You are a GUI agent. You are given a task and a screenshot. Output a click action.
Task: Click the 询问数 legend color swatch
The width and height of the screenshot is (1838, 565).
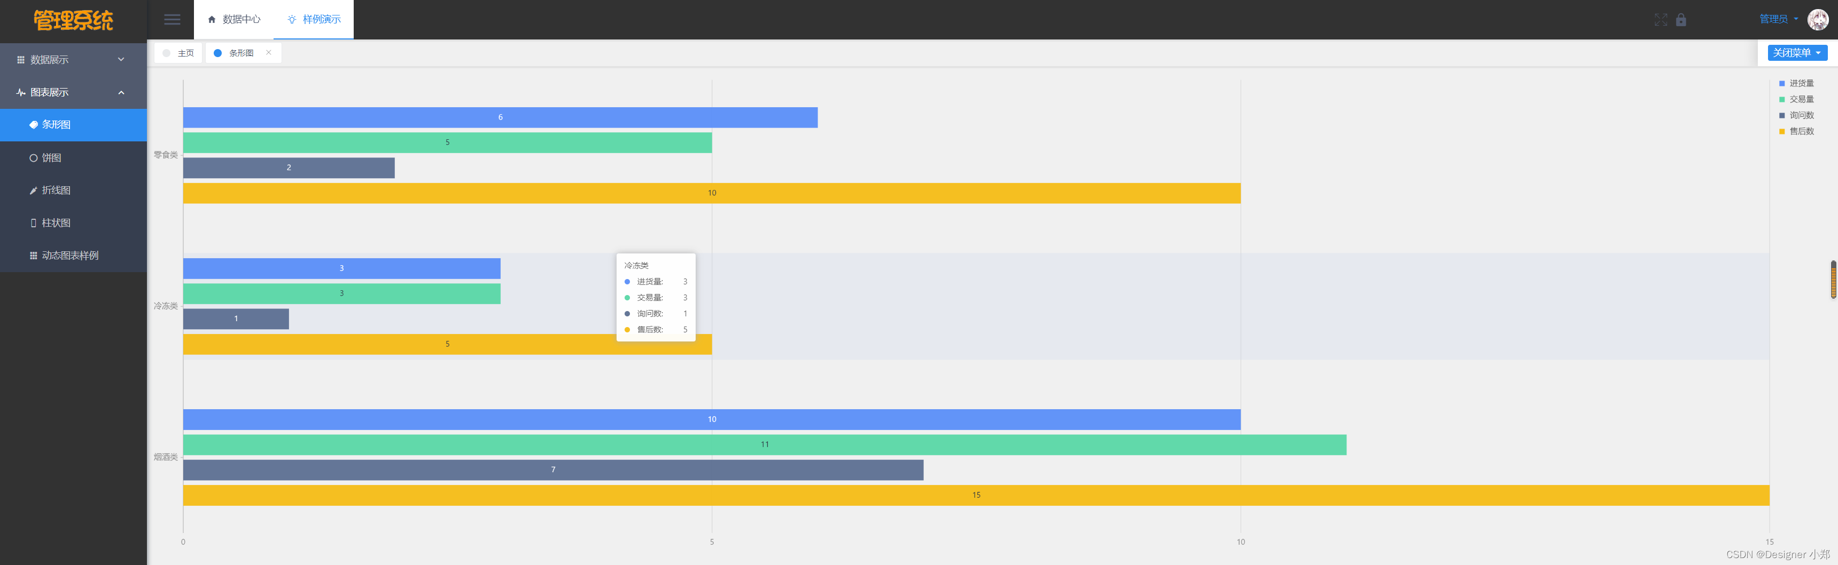[1782, 115]
